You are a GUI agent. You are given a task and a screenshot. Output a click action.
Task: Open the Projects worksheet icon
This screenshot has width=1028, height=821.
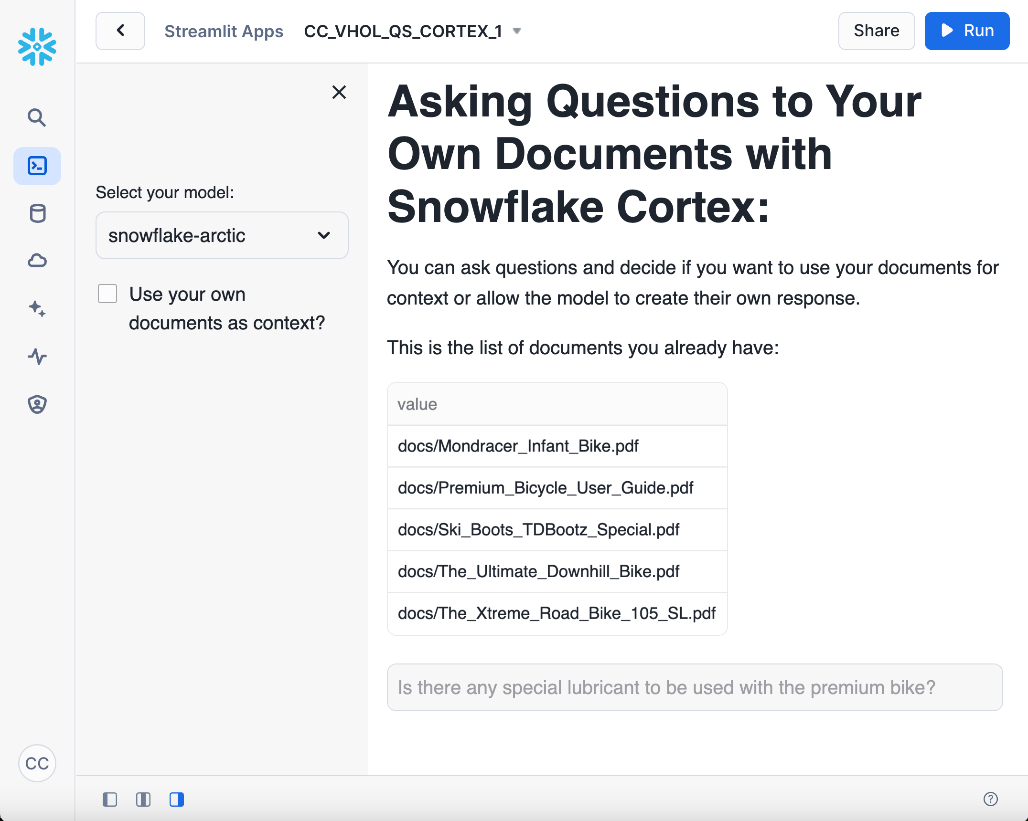click(37, 166)
